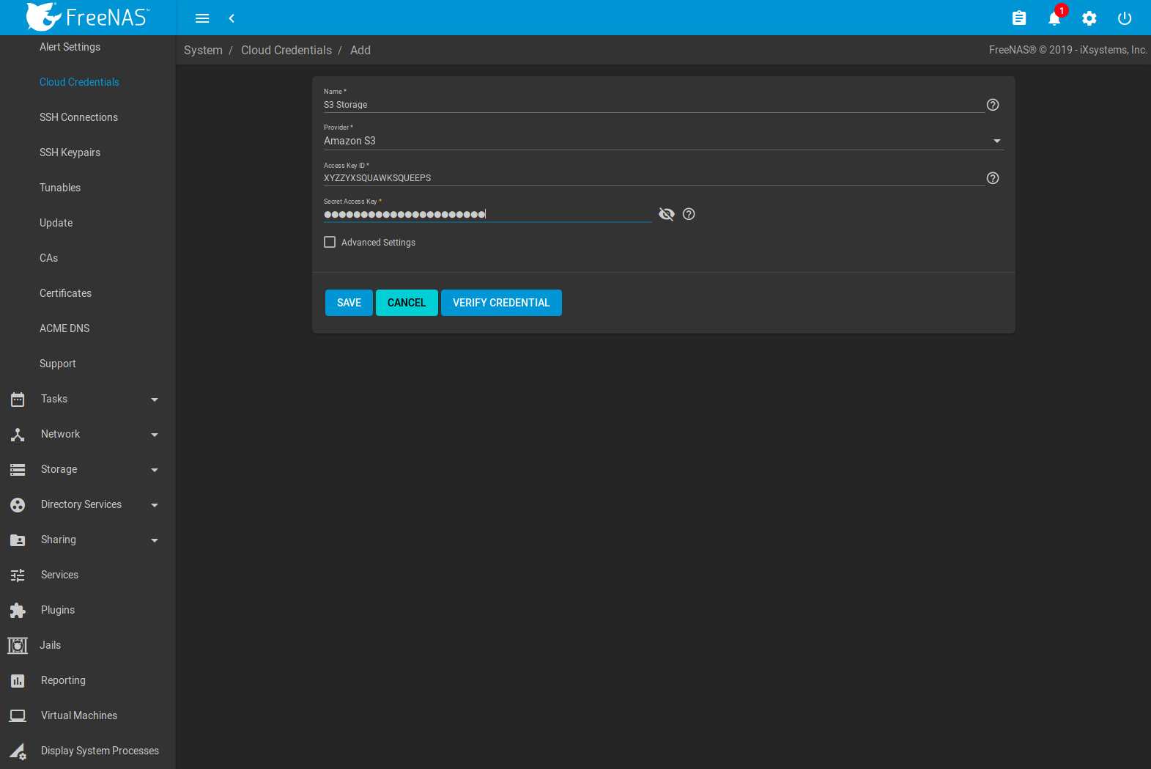1151x769 pixels.
Task: Click the power icon
Action: (1125, 18)
